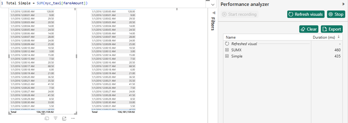Expand the SUMX row

[227, 50]
